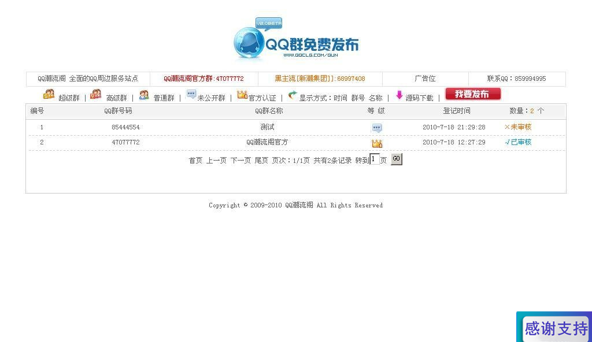
Task: Click the 广告位 ad slot
Action: [425, 79]
